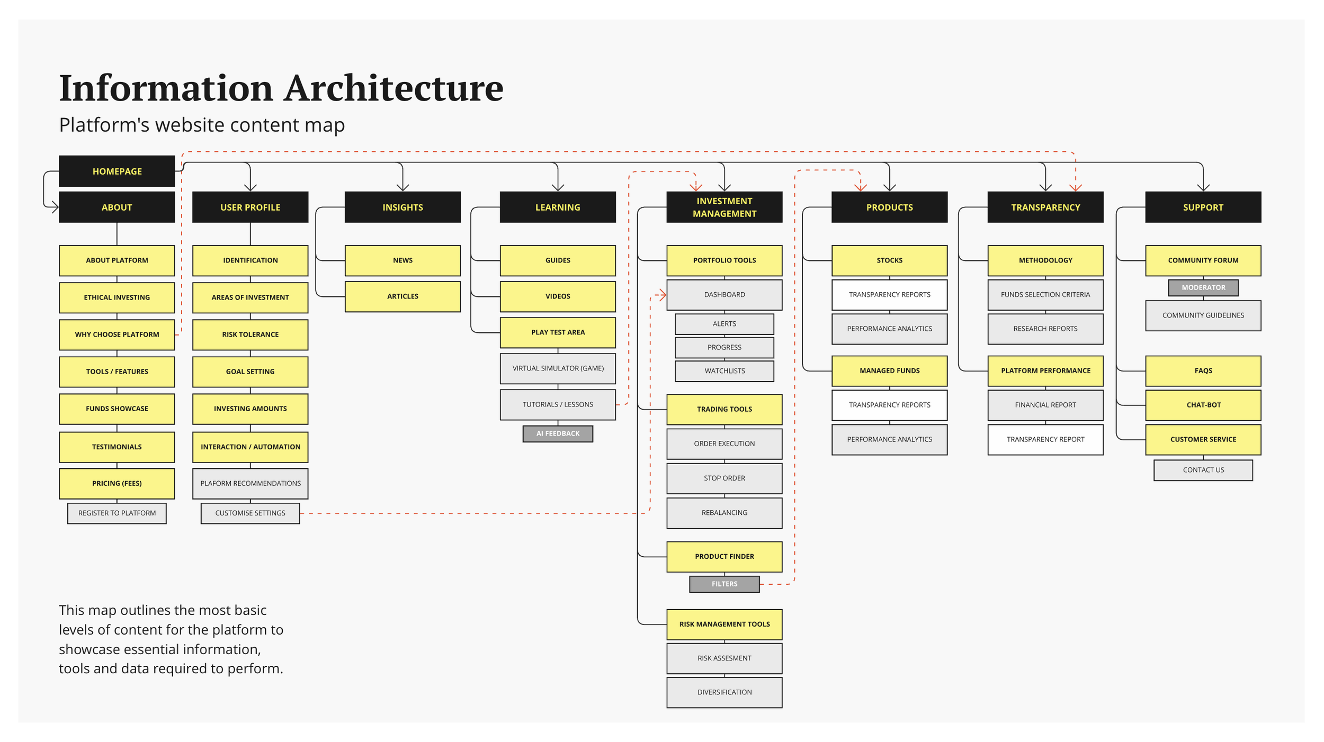Click the ETHICAL INVESTING yellow box
Viewport: 1324px width, 742px height.
coord(117,297)
